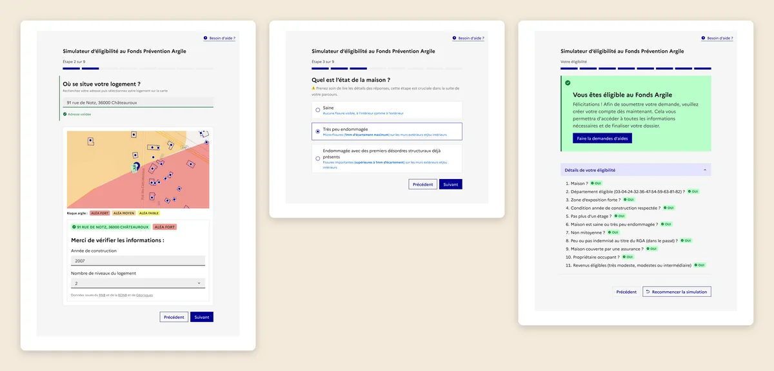Image resolution: width=774 pixels, height=371 pixels.
Task: Click "Suivant" in the step 2 panel
Action: pos(202,317)
